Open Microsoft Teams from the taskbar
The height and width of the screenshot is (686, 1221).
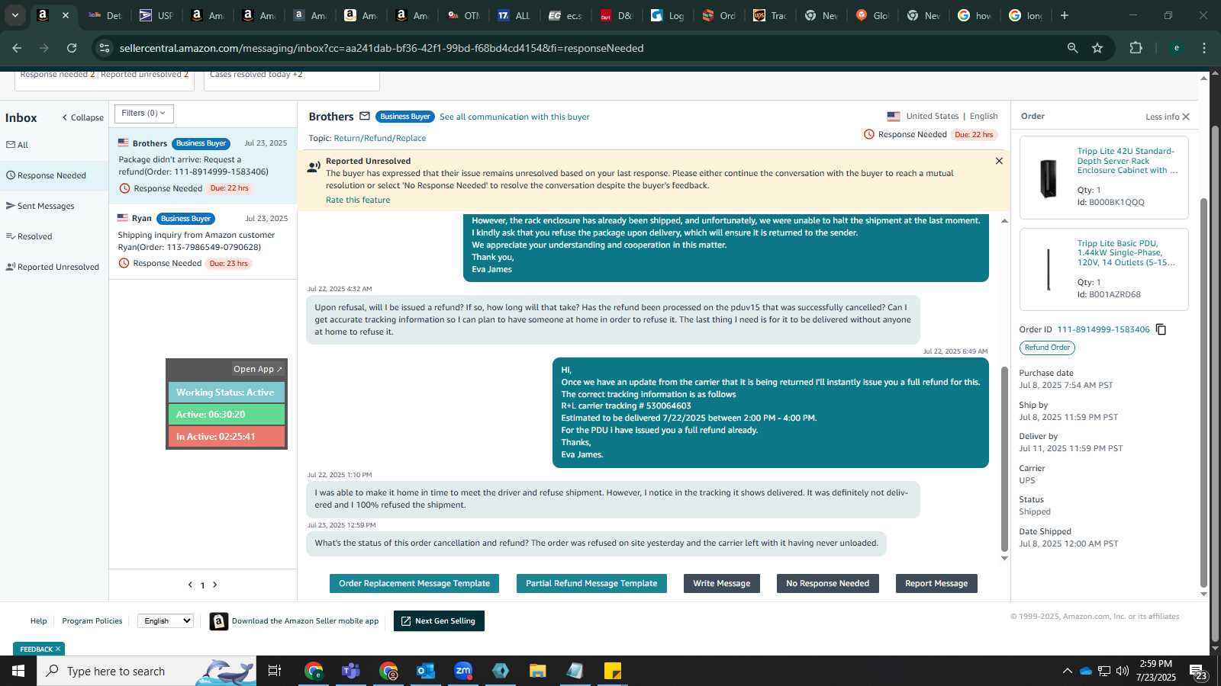351,671
